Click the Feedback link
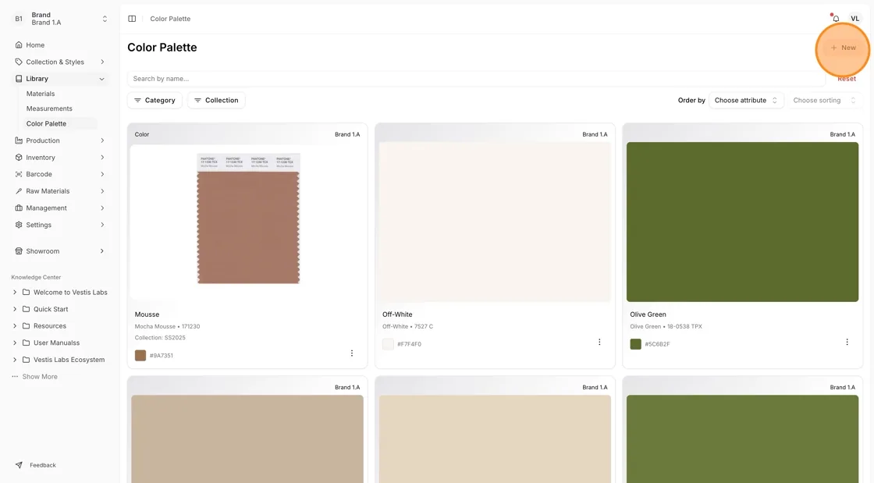The width and height of the screenshot is (874, 483). [x=43, y=465]
